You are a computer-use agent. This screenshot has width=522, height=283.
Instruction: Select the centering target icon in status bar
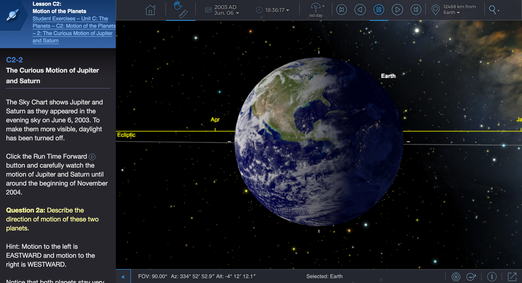(456, 276)
